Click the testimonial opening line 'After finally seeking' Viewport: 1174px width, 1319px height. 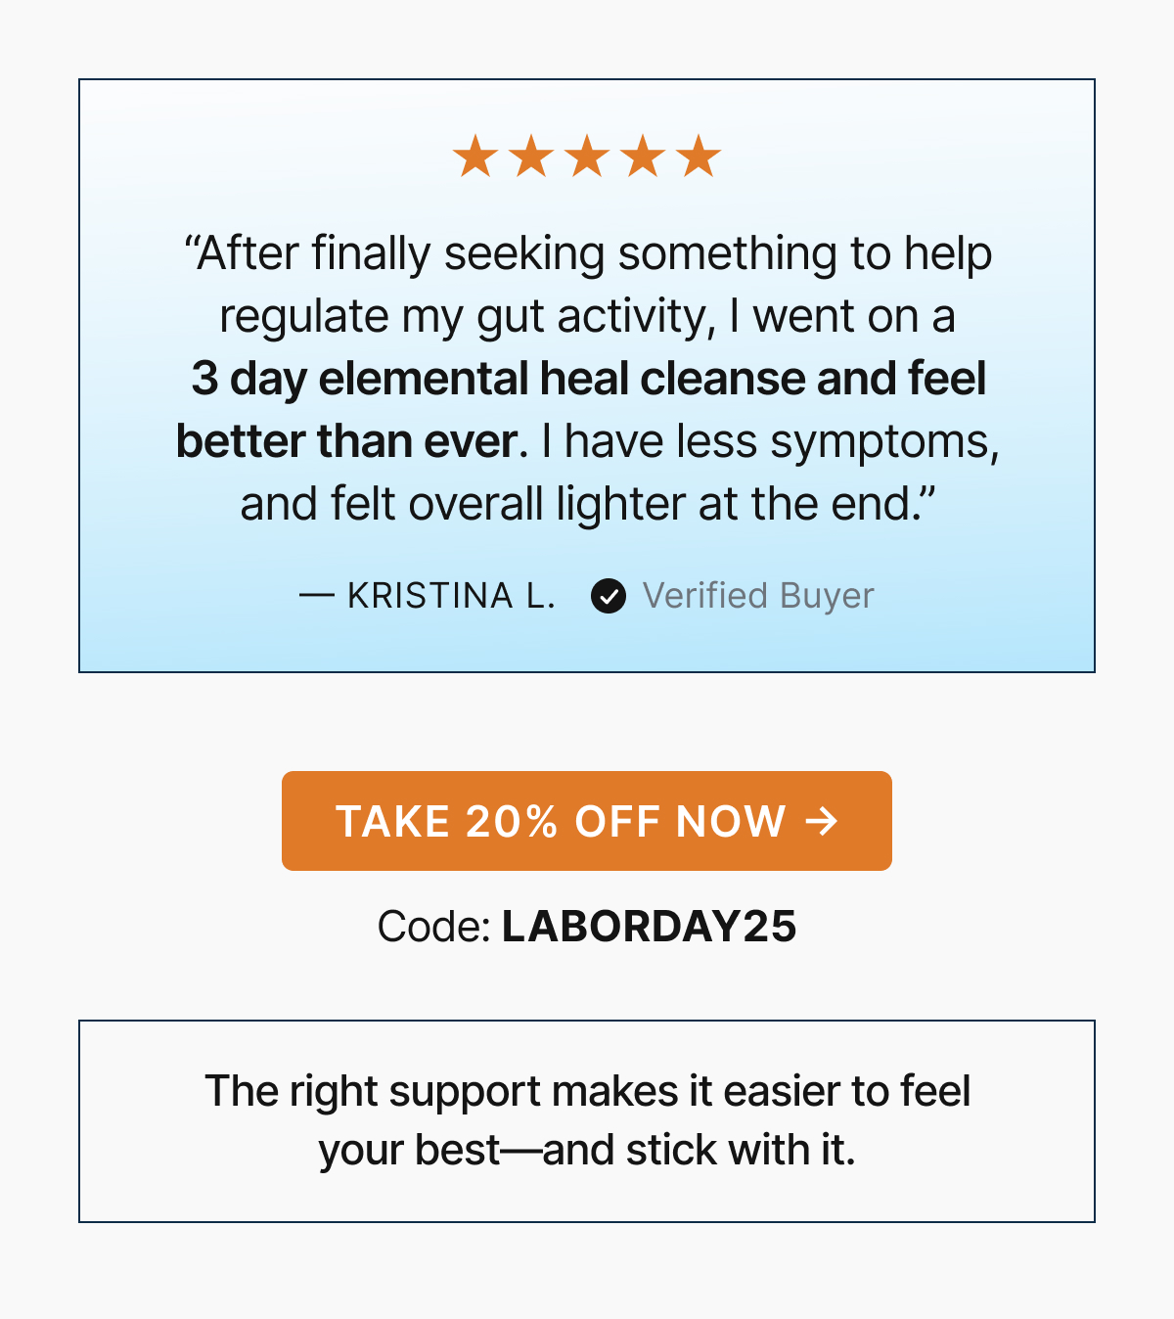pyautogui.click(x=588, y=253)
